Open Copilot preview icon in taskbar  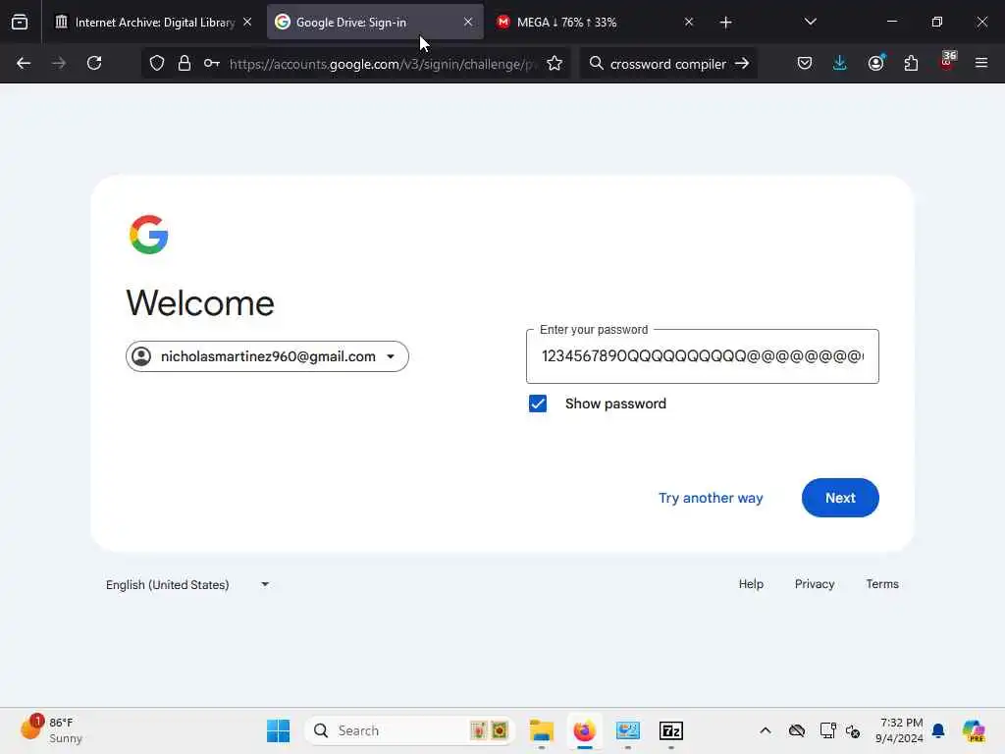(x=974, y=730)
